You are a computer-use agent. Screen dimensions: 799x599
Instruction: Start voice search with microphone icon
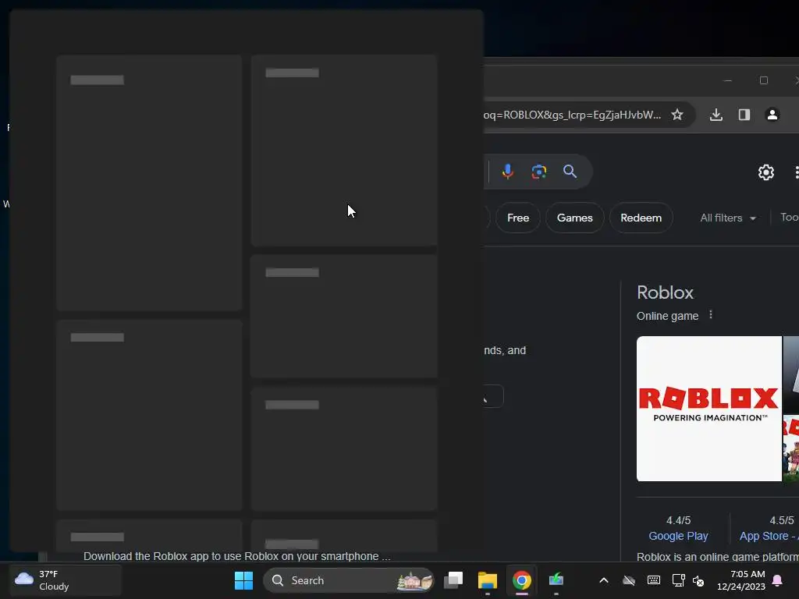[x=507, y=172]
